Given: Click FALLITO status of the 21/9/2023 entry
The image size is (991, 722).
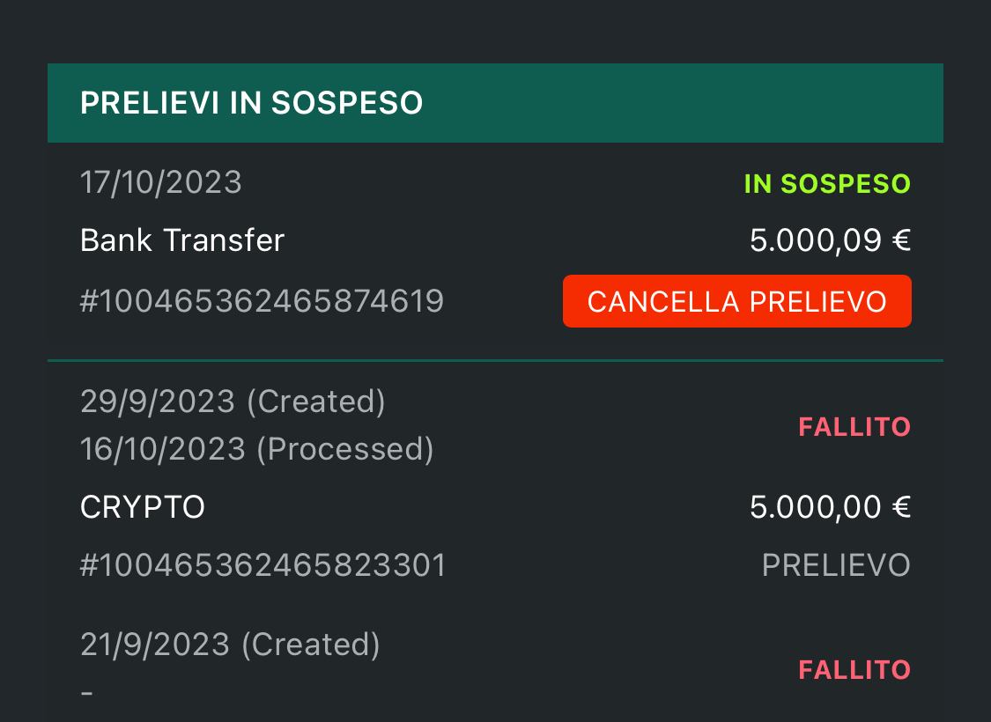Looking at the screenshot, I should tap(854, 670).
